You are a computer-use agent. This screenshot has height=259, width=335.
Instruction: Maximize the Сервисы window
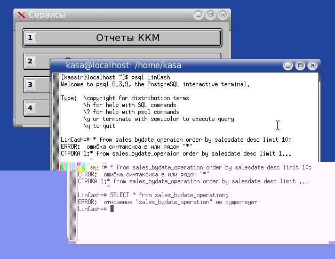[x=211, y=15]
